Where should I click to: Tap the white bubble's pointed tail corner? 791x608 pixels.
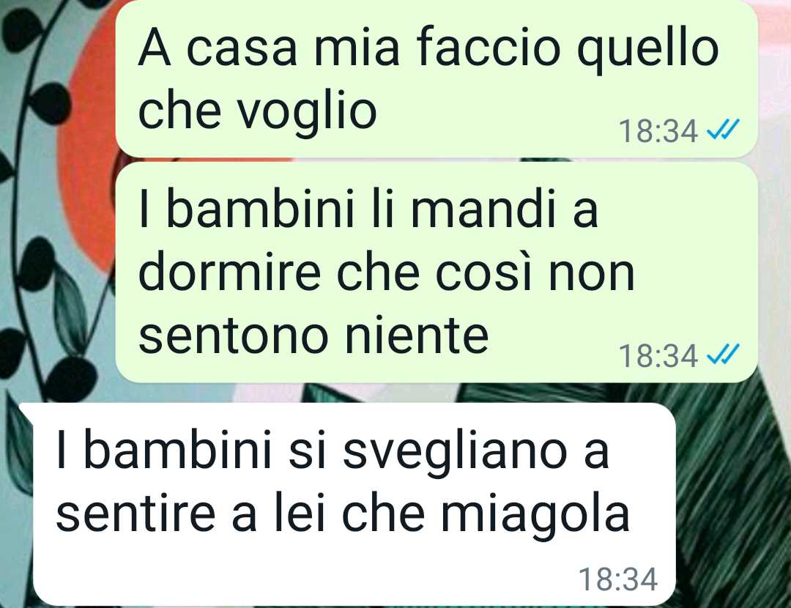[26, 409]
